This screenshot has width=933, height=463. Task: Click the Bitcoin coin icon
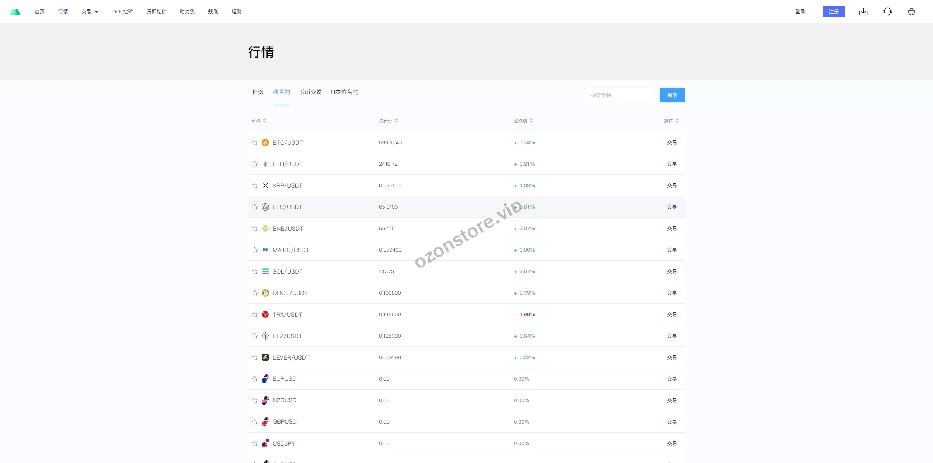265,142
